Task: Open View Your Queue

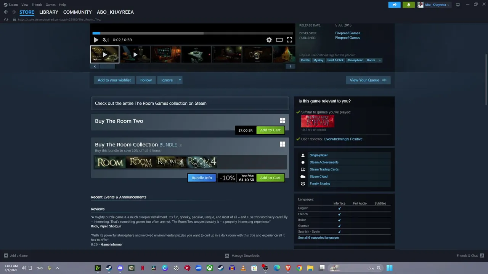Action: point(368,80)
